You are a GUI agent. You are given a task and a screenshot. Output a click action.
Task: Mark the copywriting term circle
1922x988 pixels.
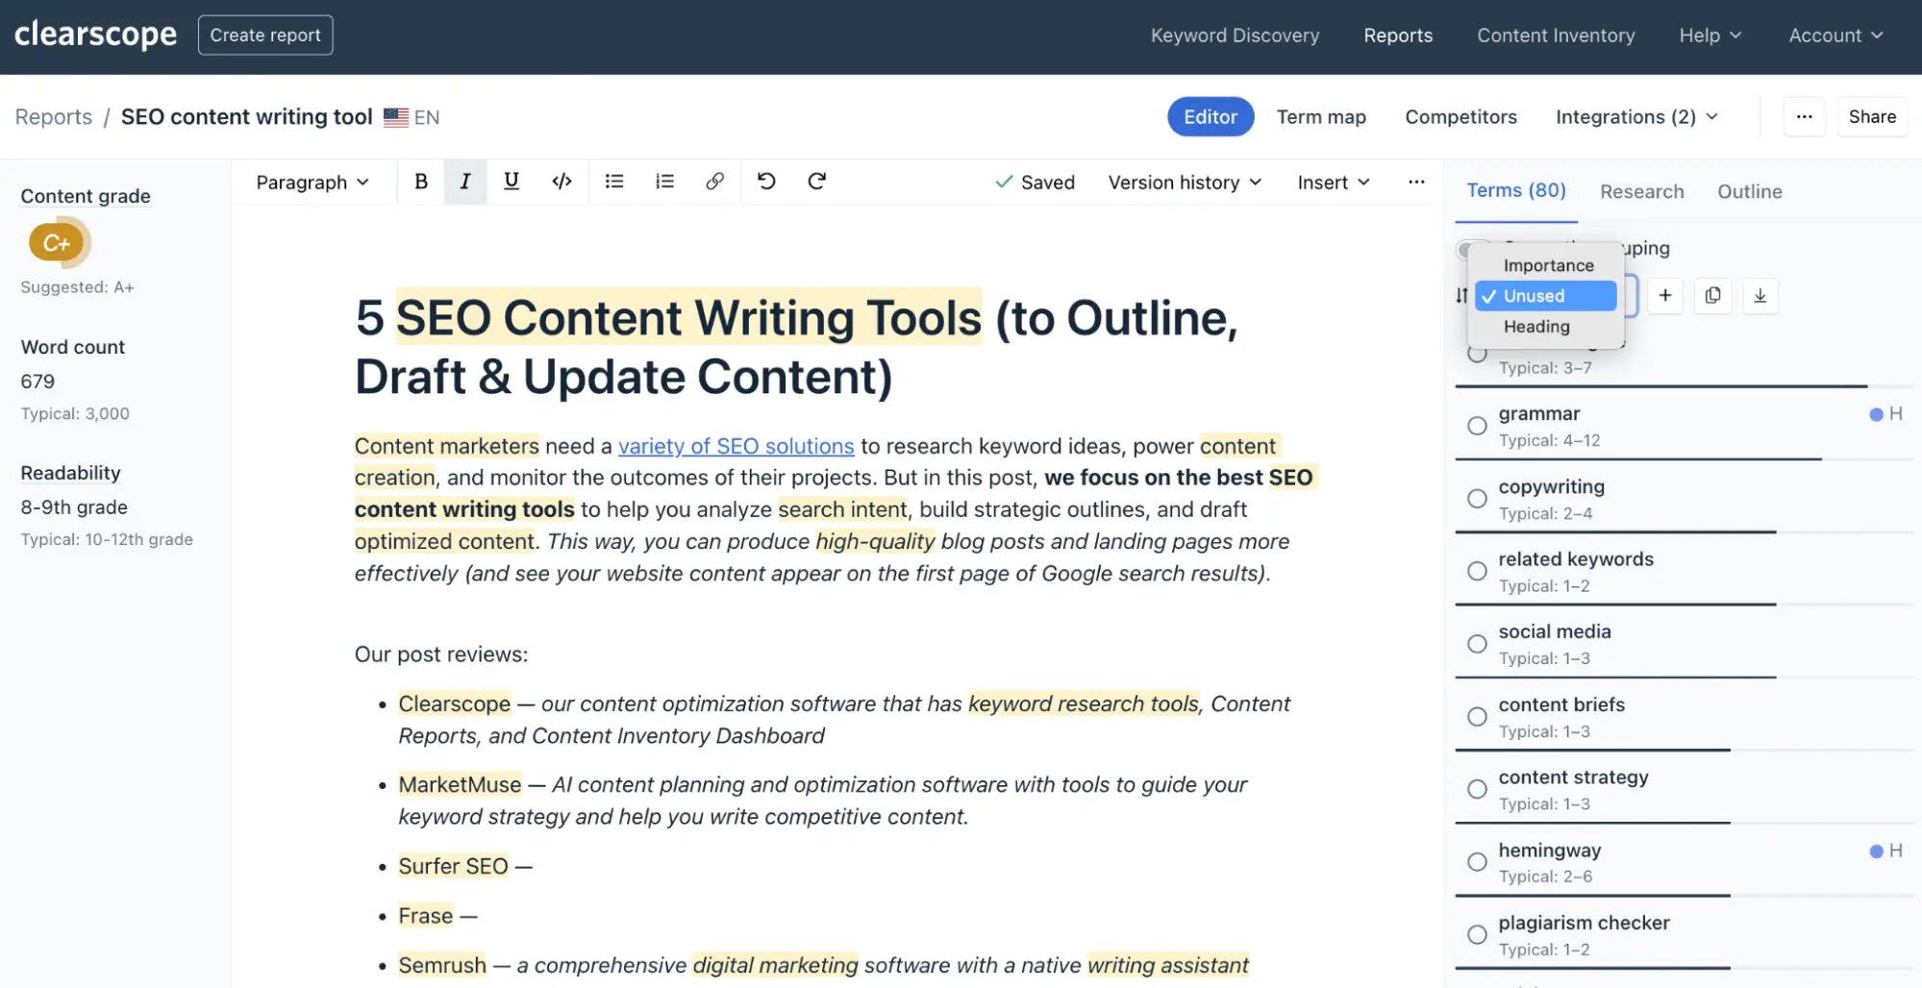tap(1477, 499)
